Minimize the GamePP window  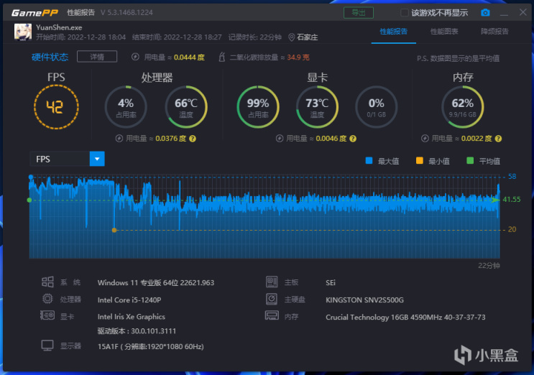(505, 14)
